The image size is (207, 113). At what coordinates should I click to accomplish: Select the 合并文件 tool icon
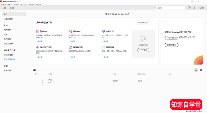[103, 31]
